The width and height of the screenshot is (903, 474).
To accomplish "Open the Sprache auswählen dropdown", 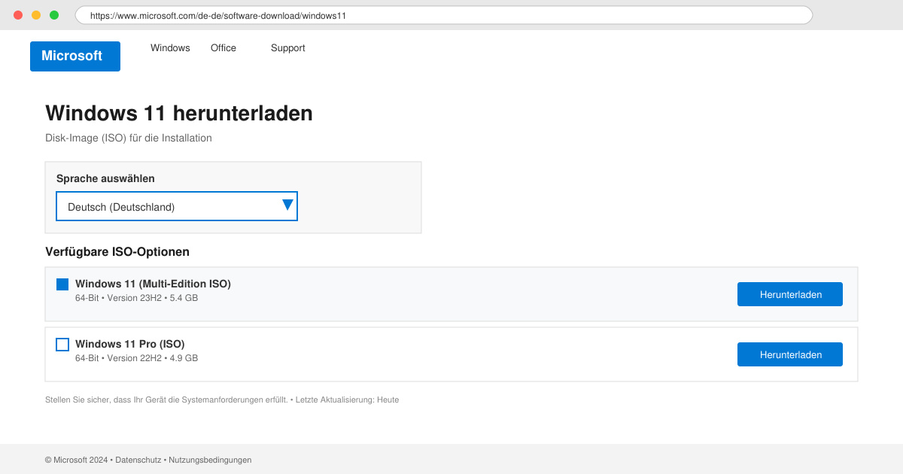I will [x=177, y=206].
